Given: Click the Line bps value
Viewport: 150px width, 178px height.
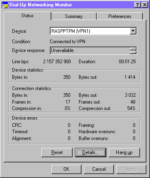Looking at the screenshot, I should 57,62.
